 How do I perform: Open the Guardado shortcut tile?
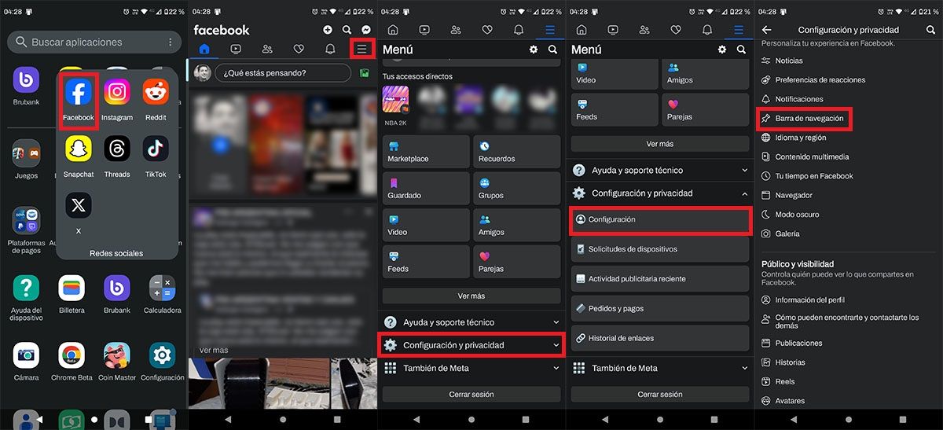coord(426,188)
